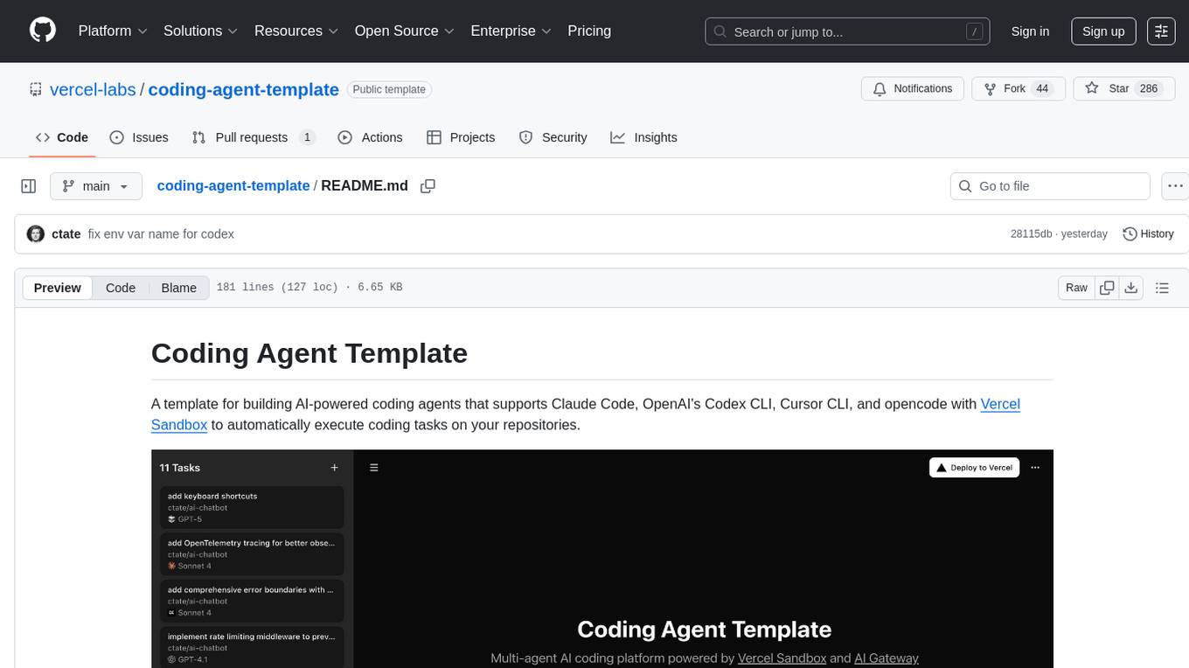This screenshot has width=1189, height=668.
Task: Open commit message fix env var name
Action: pos(161,233)
